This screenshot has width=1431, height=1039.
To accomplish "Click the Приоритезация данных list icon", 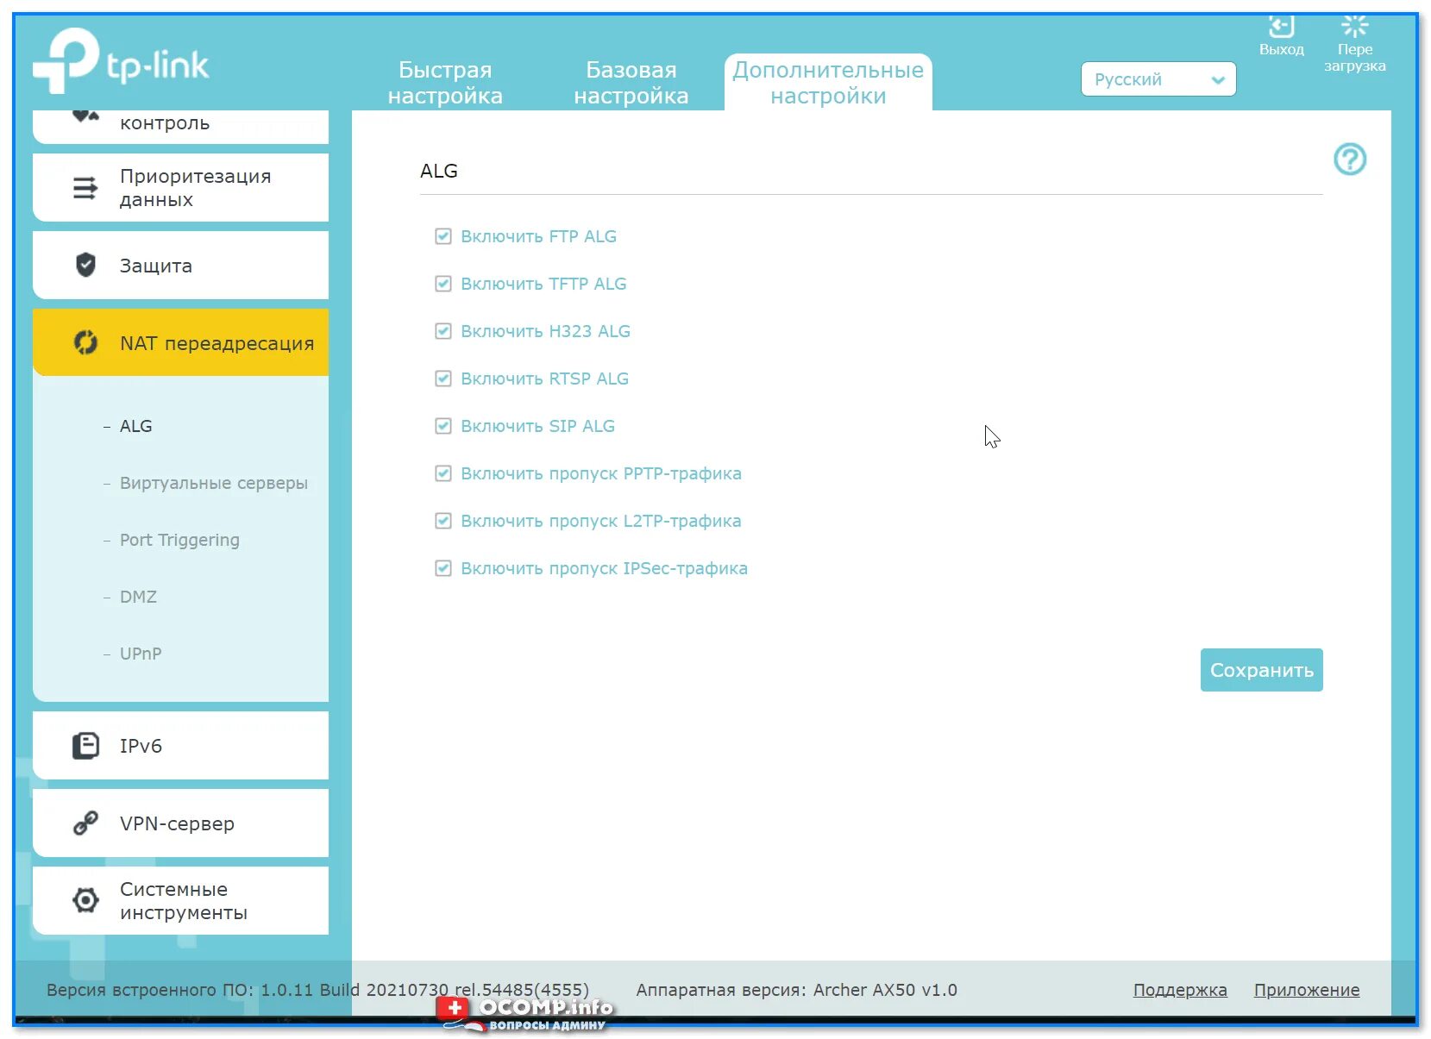I will [x=85, y=187].
